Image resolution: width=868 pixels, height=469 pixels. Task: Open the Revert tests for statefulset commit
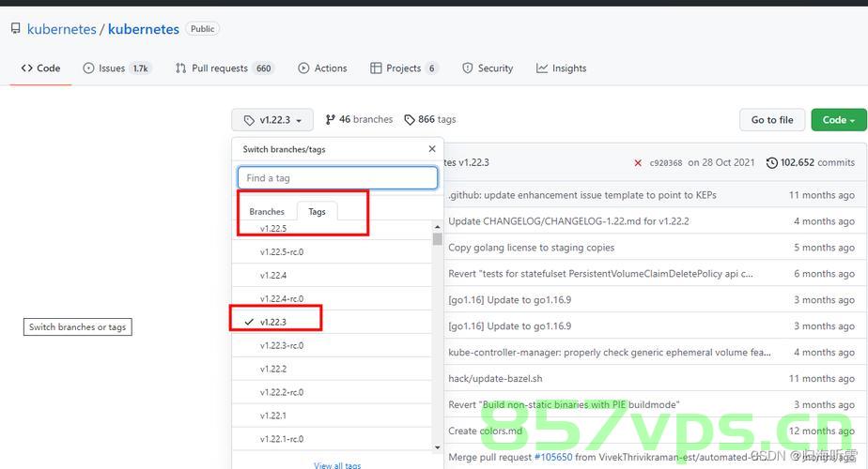click(x=600, y=273)
